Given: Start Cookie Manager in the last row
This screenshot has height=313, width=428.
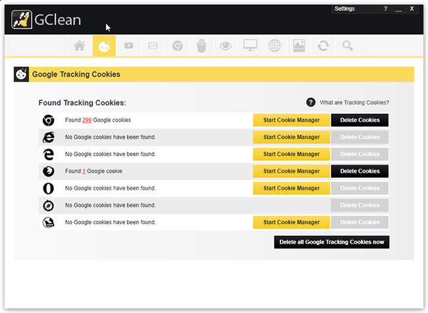Looking at the screenshot, I should pyautogui.click(x=291, y=222).
